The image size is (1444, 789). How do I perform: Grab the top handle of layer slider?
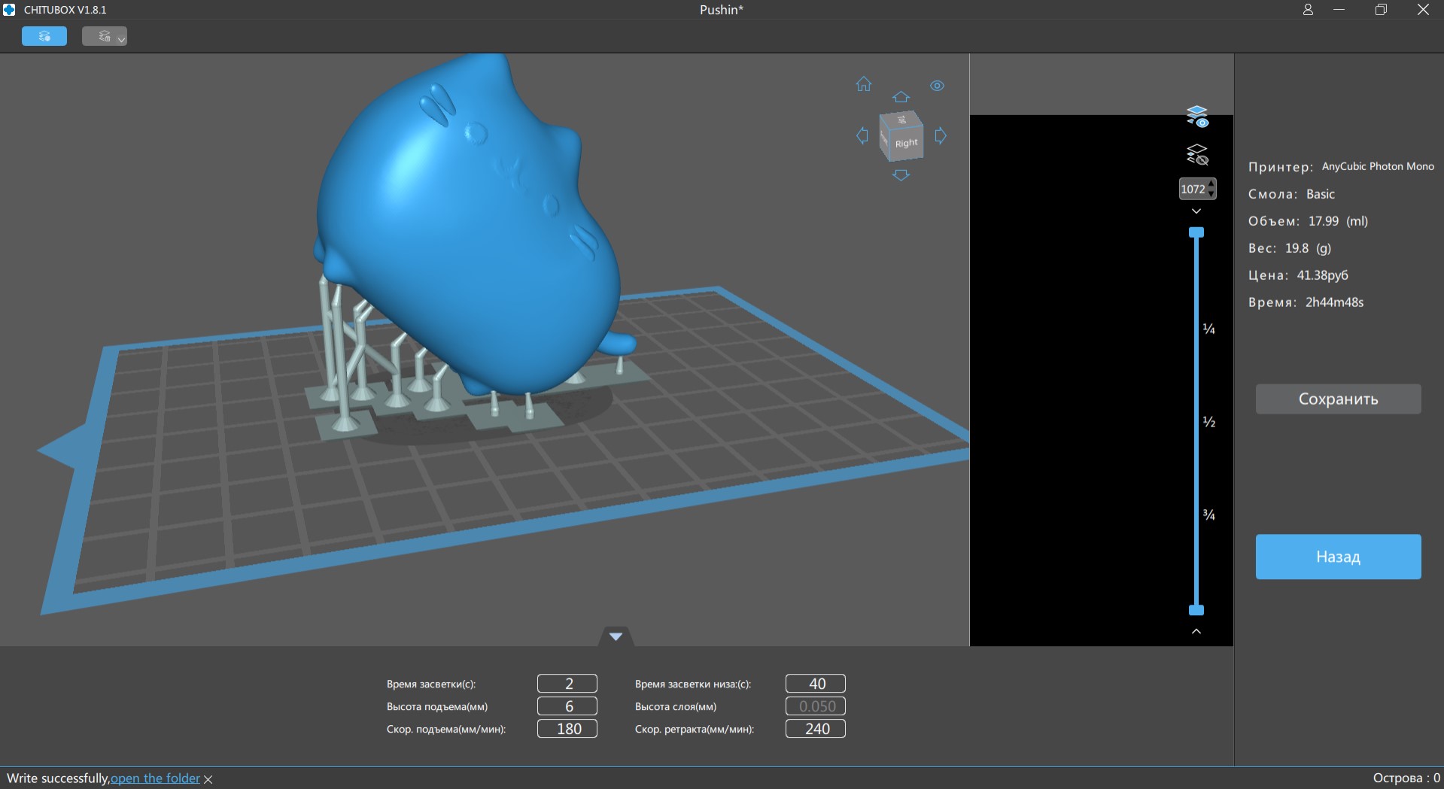[x=1196, y=232]
